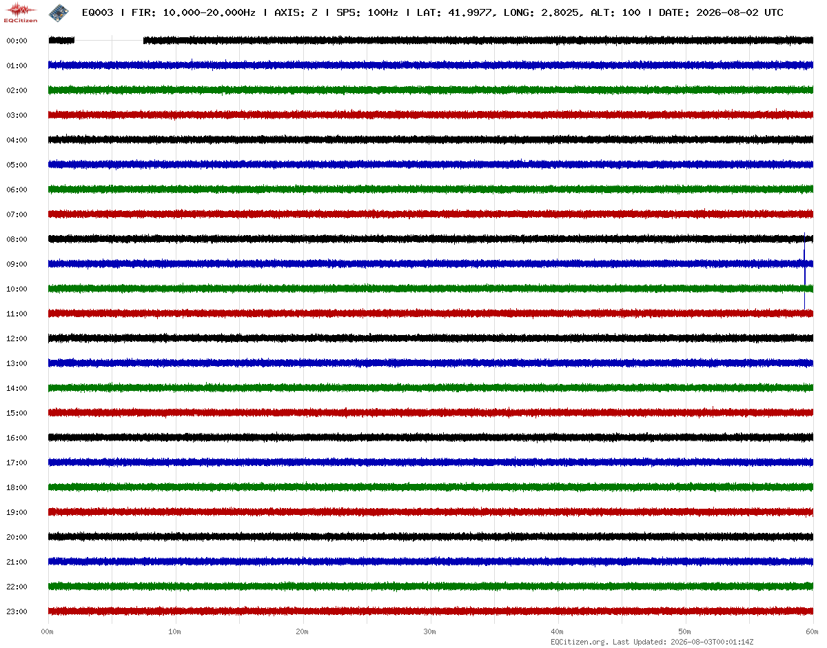Click the 10m time axis label
Image resolution: width=827 pixels, height=648 pixels.
(x=175, y=631)
